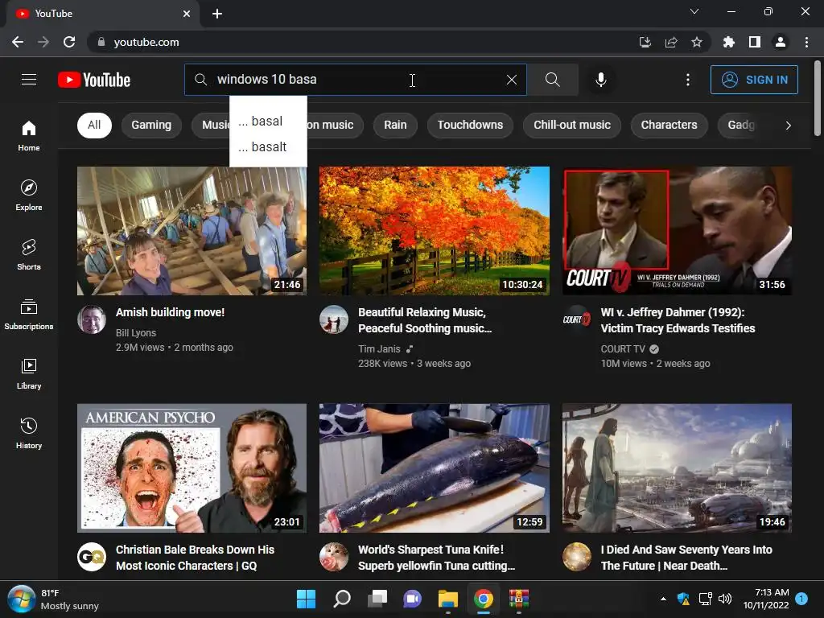Click the page vertical scrollbar
The width and height of the screenshot is (824, 618).
pyautogui.click(x=818, y=98)
